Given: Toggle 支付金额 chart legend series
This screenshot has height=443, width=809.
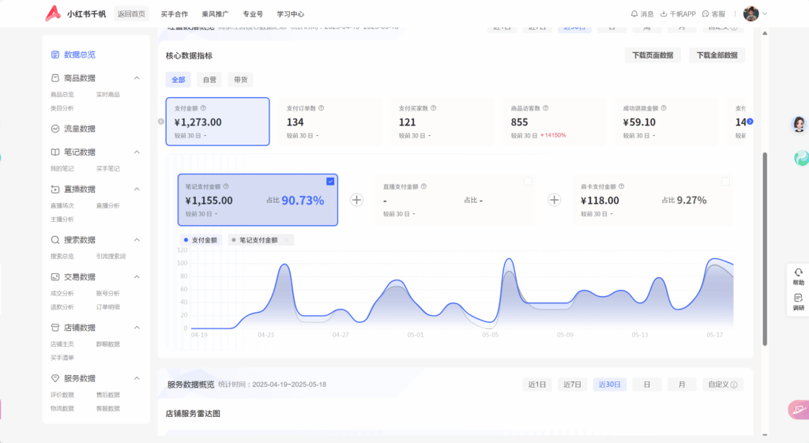Looking at the screenshot, I should pyautogui.click(x=201, y=240).
